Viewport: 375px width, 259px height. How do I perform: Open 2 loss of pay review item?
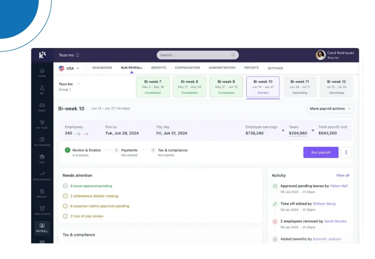click(x=87, y=216)
